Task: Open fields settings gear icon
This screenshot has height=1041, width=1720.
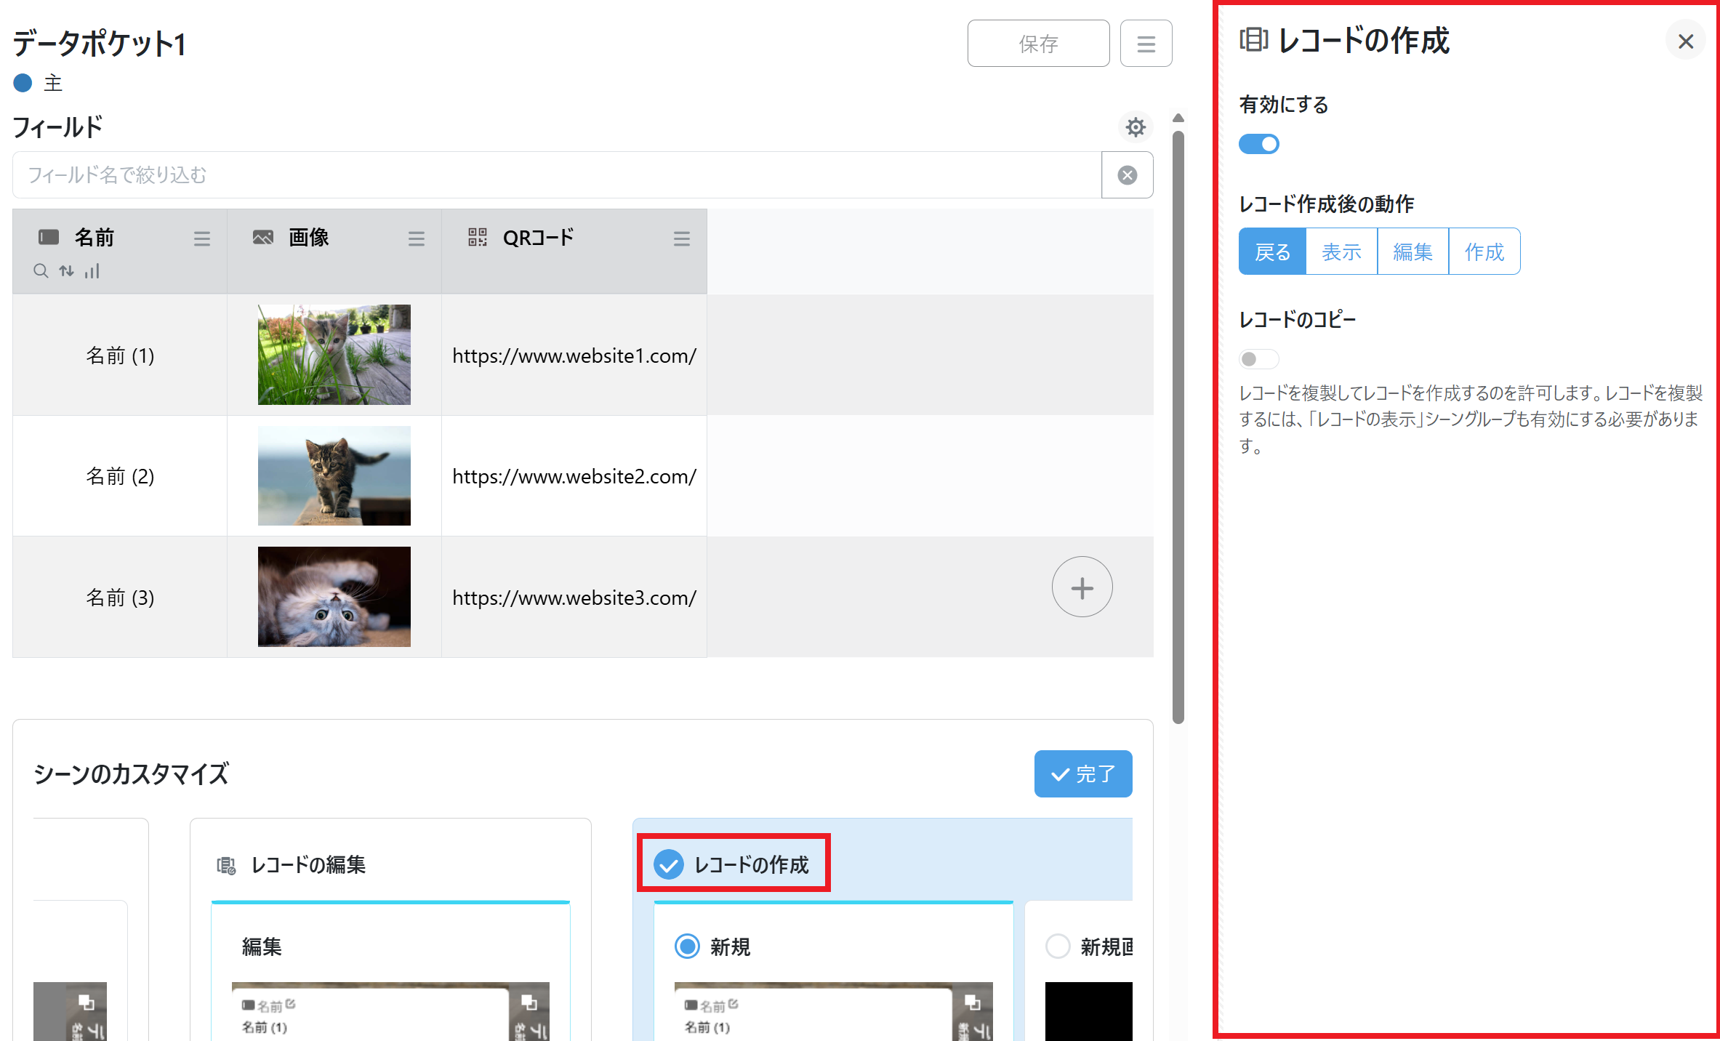Action: coord(1135,127)
